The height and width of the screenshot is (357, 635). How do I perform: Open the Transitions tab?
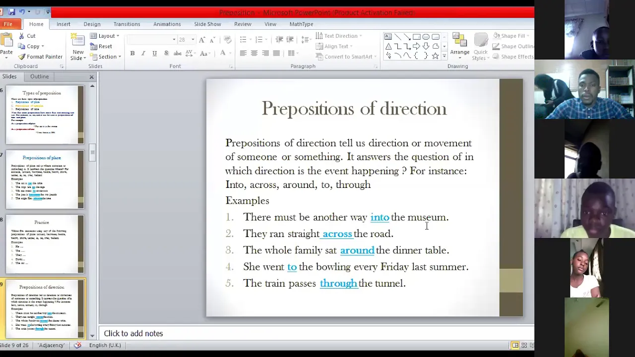127,24
